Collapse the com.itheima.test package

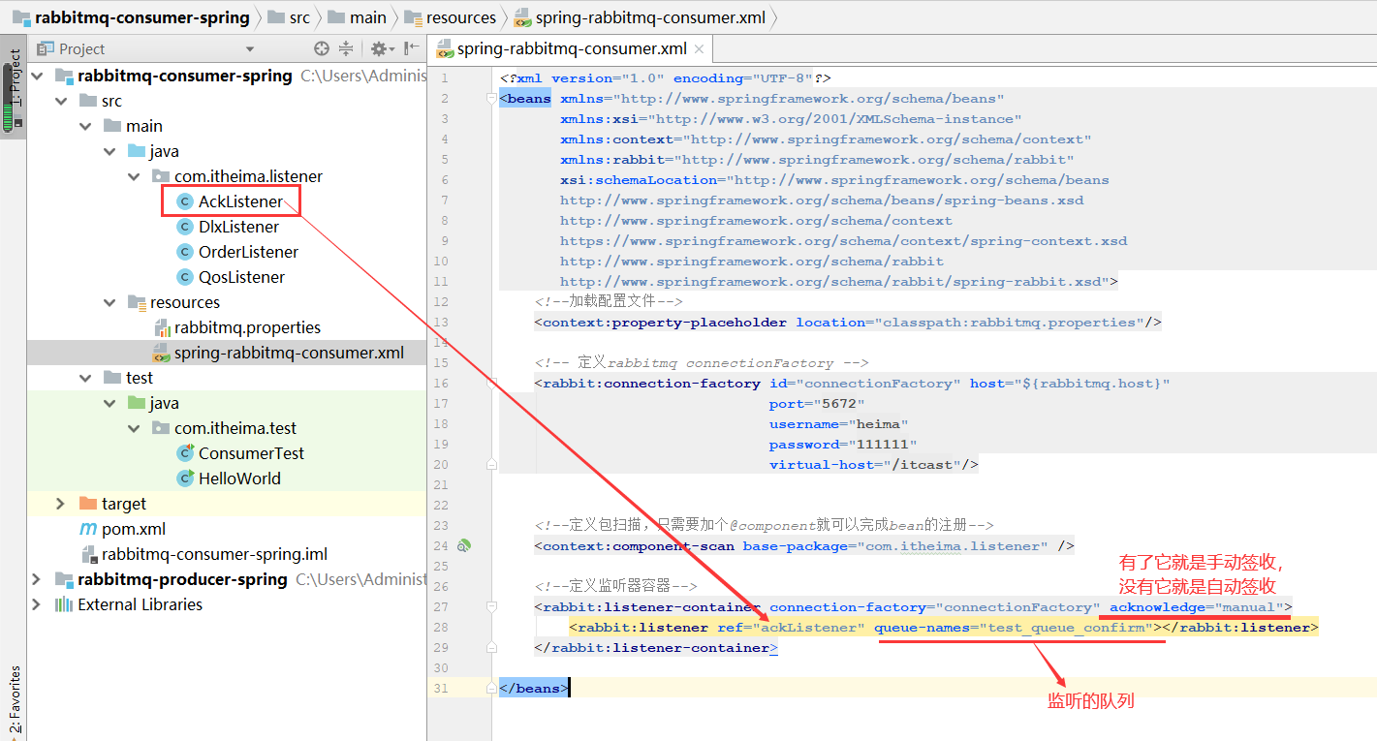click(134, 428)
